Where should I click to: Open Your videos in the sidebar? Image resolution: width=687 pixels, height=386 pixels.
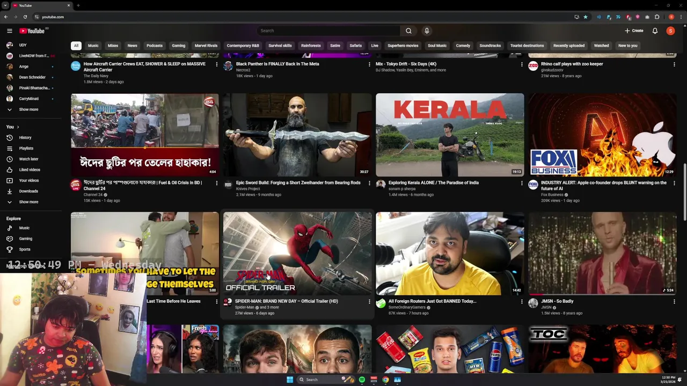click(29, 180)
